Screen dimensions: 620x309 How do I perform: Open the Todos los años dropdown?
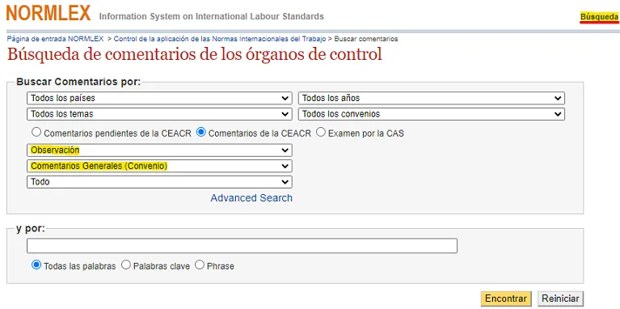tap(432, 98)
